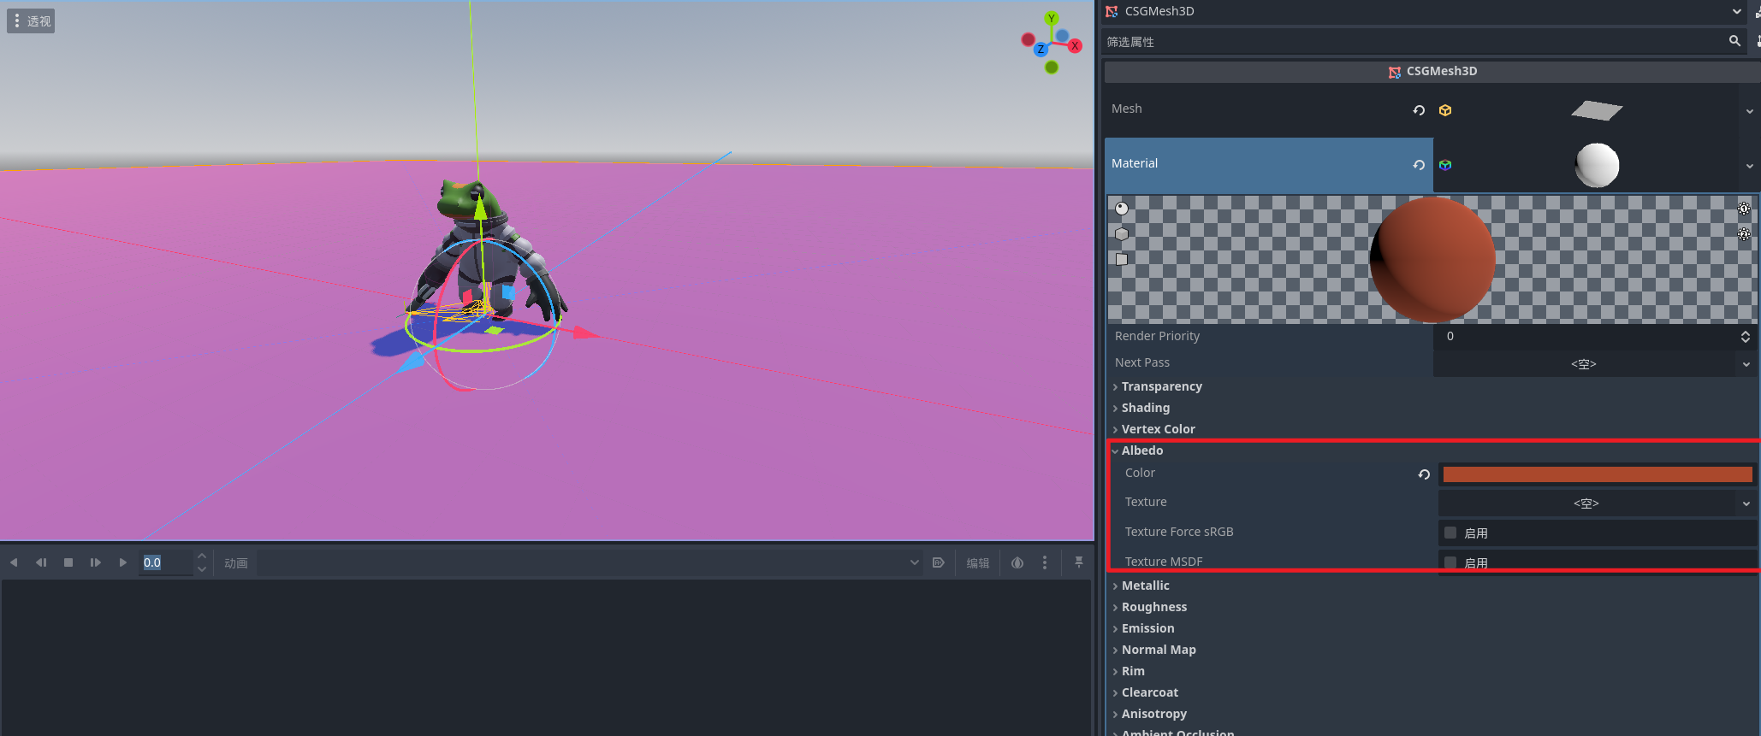
Task: Collapse the Albedo section
Action: point(1141,450)
